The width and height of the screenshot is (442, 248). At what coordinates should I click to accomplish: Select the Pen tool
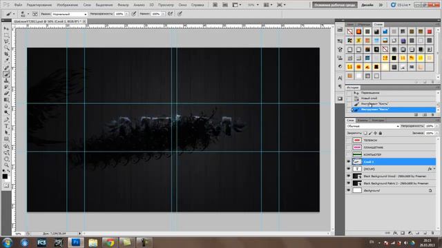6,119
